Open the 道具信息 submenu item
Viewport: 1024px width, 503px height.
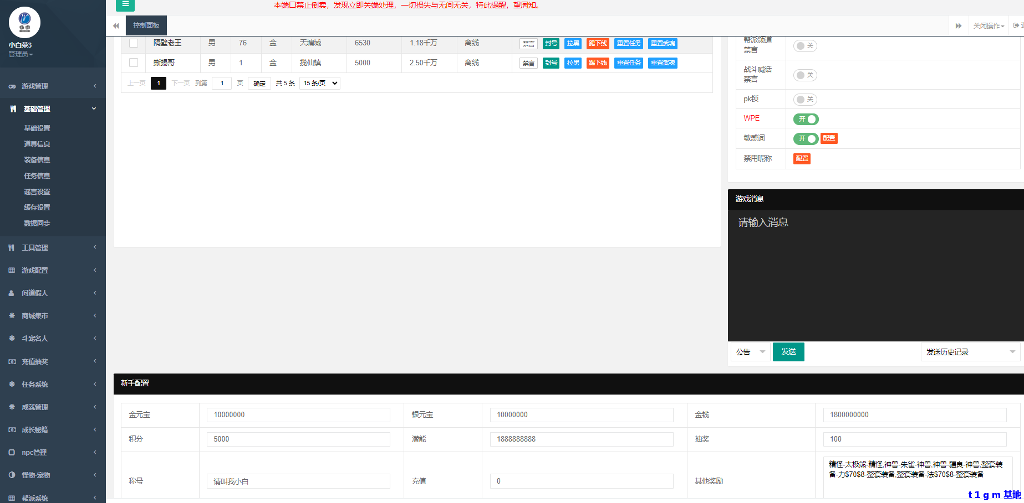(37, 144)
